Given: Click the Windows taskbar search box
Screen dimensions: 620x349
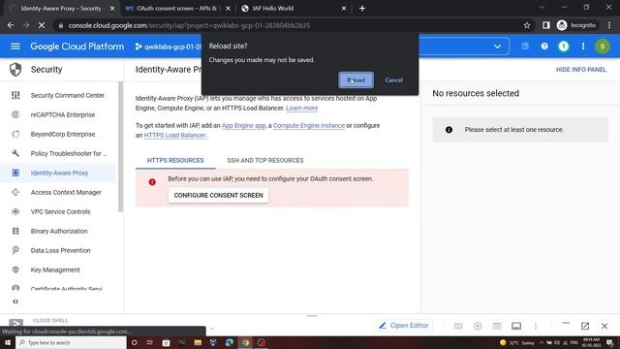Looking at the screenshot, I should 71,342.
